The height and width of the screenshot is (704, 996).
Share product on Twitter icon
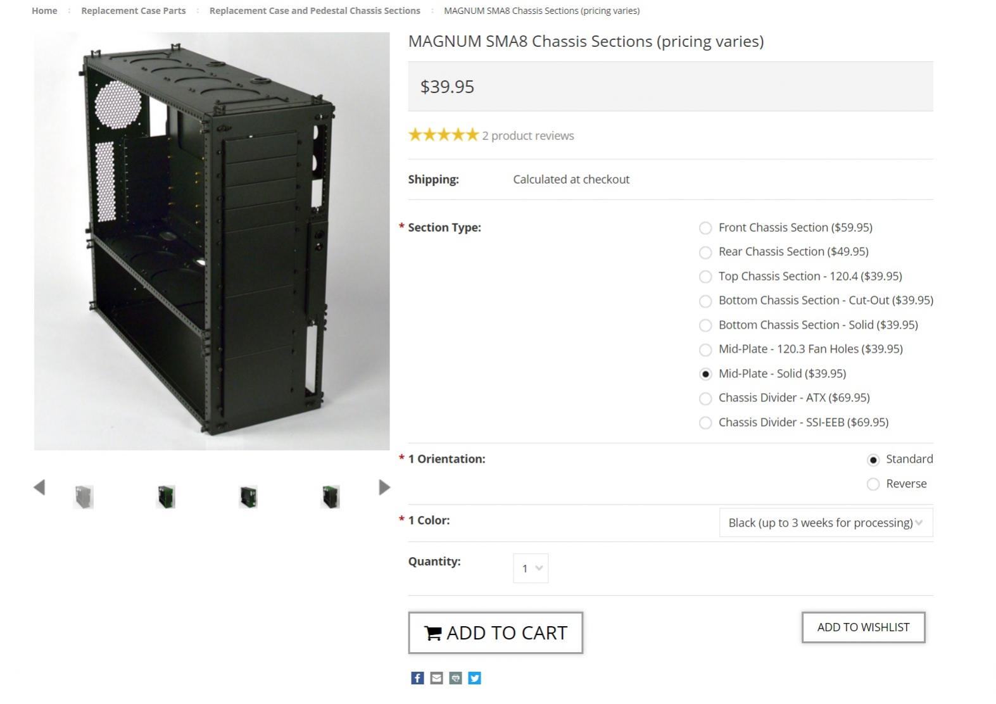click(474, 678)
